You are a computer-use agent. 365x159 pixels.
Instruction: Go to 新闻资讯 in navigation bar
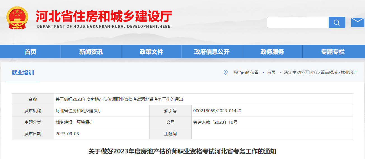[x=91, y=52]
